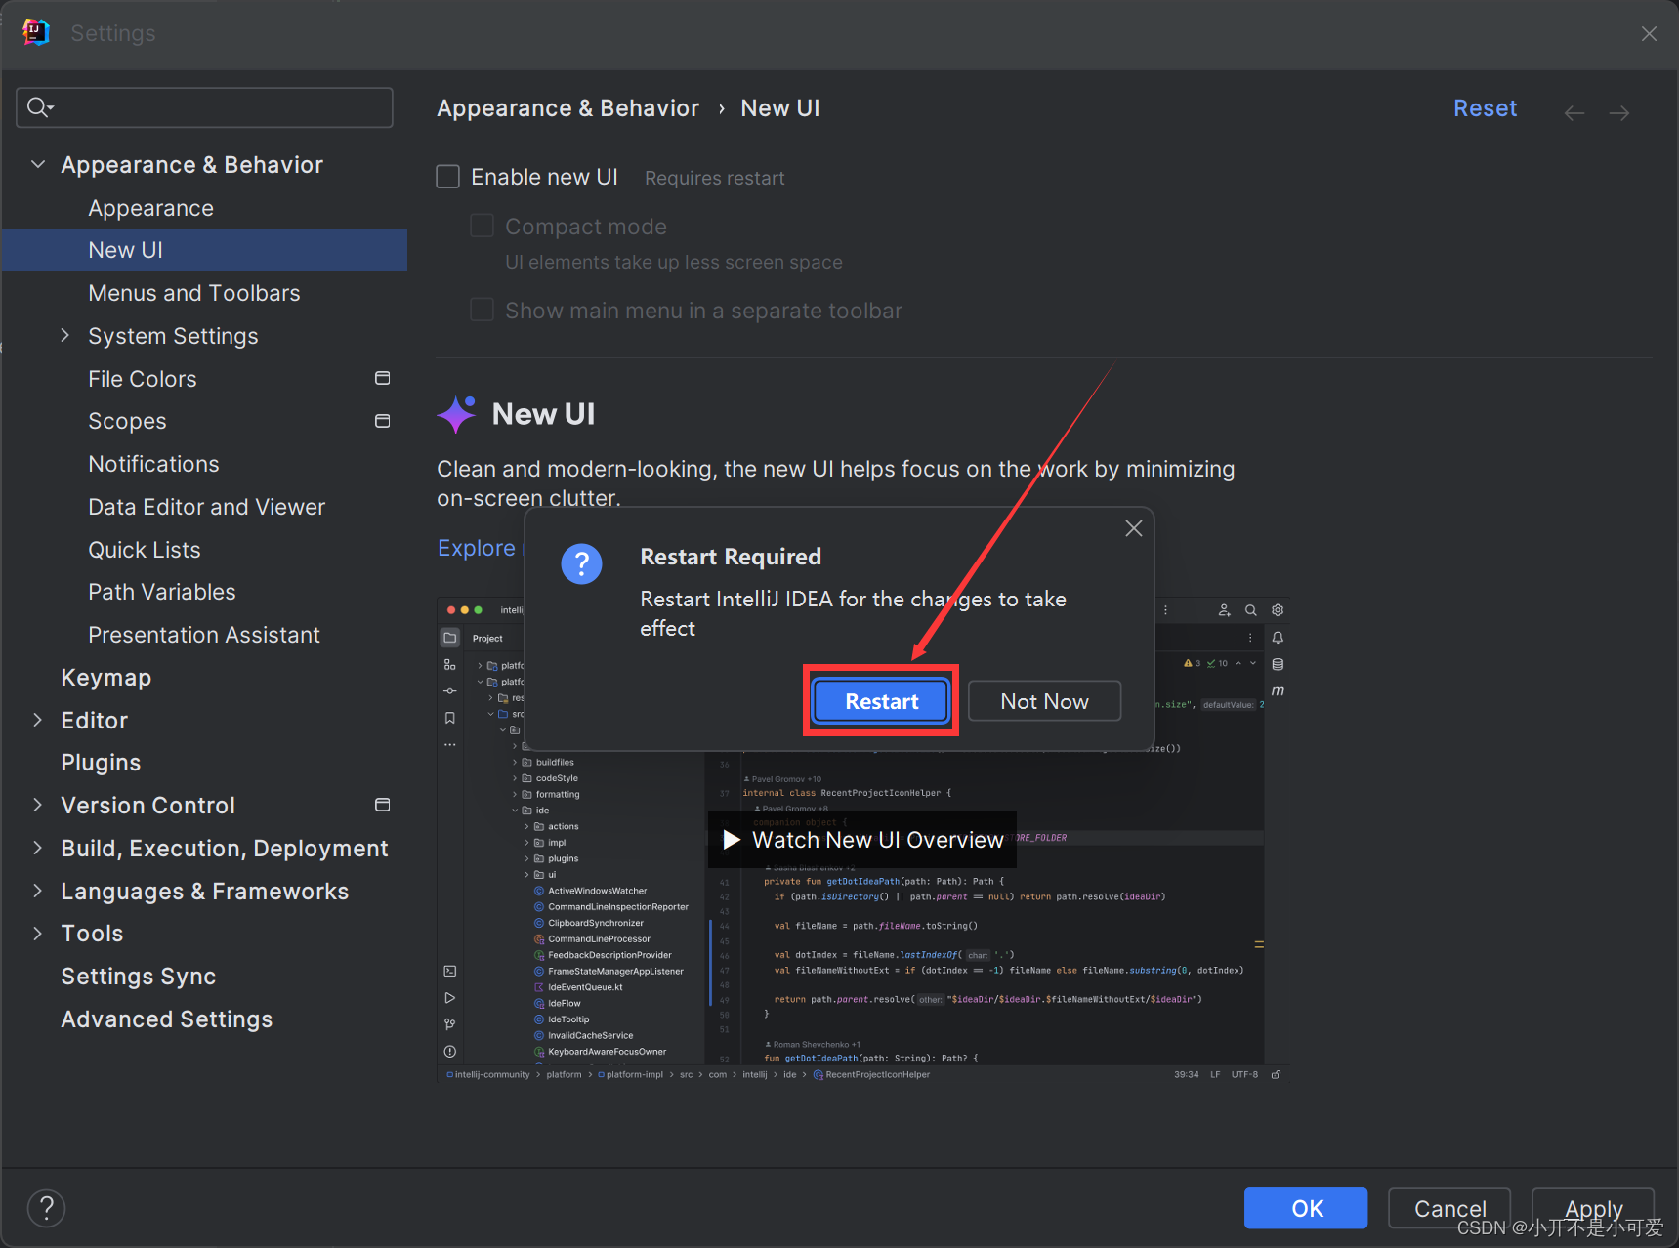Toggle the Compact mode checkbox
Image resolution: width=1679 pixels, height=1248 pixels.
(482, 226)
